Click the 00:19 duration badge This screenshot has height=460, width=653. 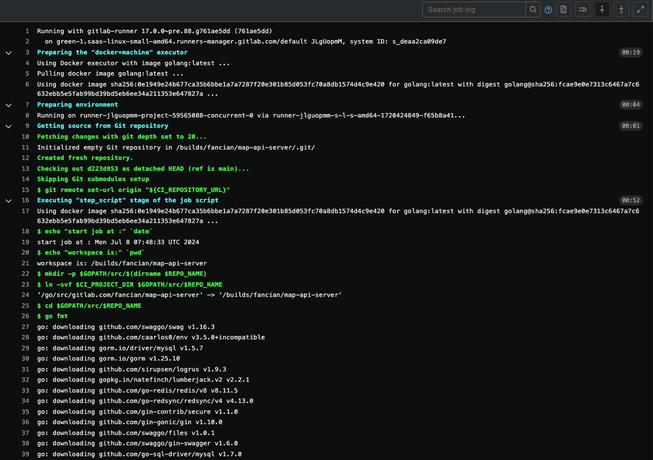tap(630, 52)
